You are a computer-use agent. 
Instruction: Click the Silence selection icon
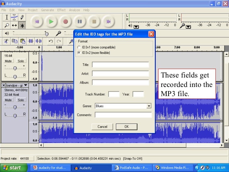tap(39, 41)
